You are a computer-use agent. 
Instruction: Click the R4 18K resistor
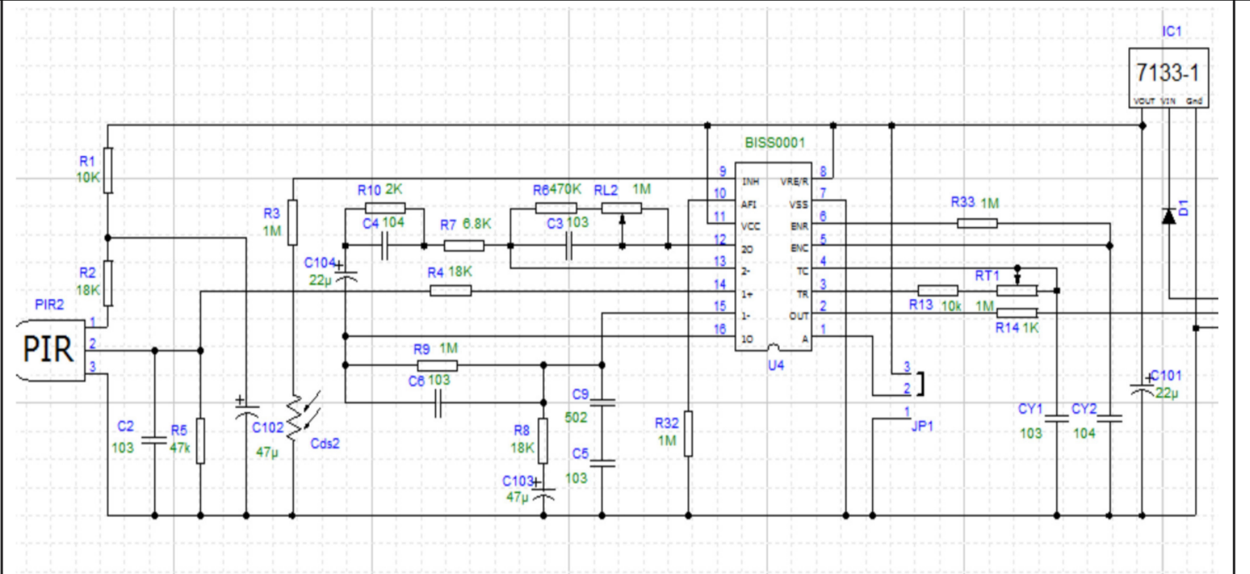450,291
